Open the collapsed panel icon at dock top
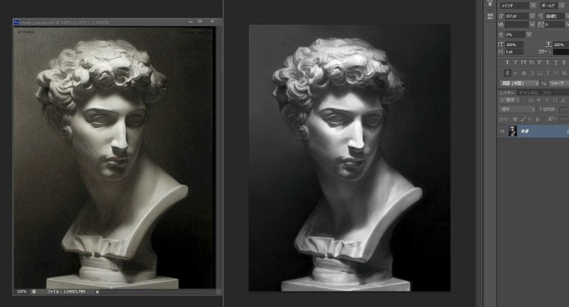The image size is (569, 307). coord(490,3)
